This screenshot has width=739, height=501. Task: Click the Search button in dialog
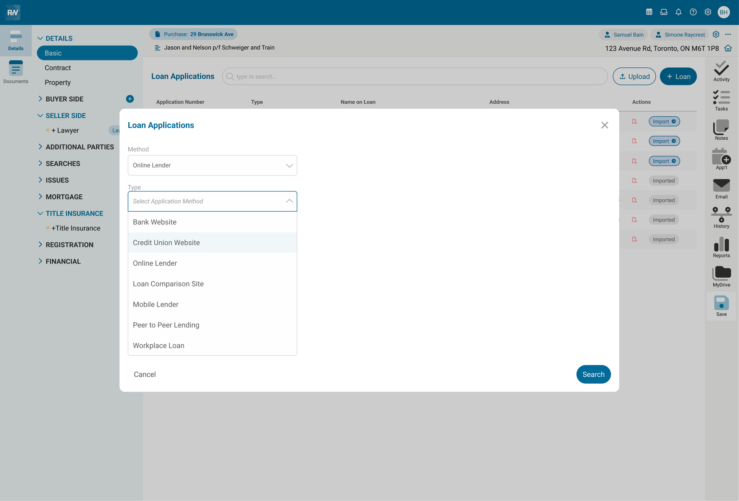coord(593,374)
